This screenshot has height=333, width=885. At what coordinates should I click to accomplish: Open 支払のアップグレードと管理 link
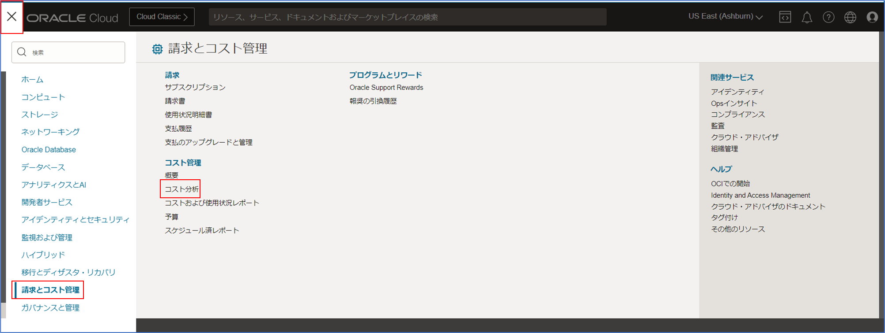point(208,142)
